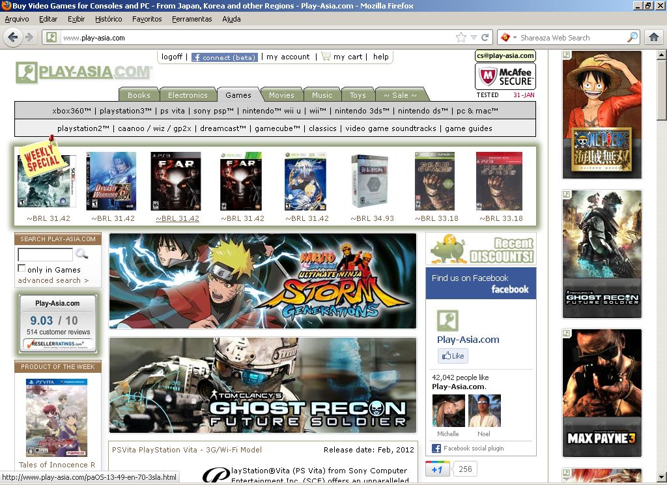The width and height of the screenshot is (667, 485).
Task: Expand the Shareaza search engine dropdown
Action: tap(515, 37)
